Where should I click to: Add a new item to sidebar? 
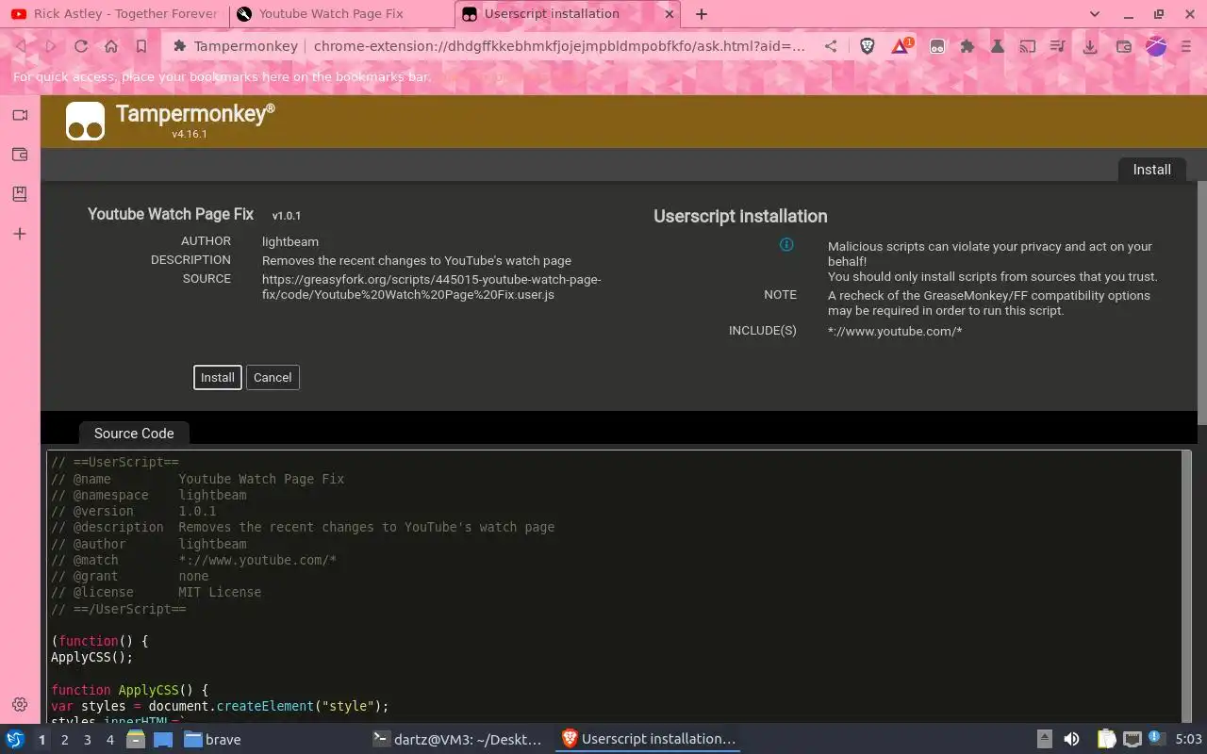tap(20, 234)
